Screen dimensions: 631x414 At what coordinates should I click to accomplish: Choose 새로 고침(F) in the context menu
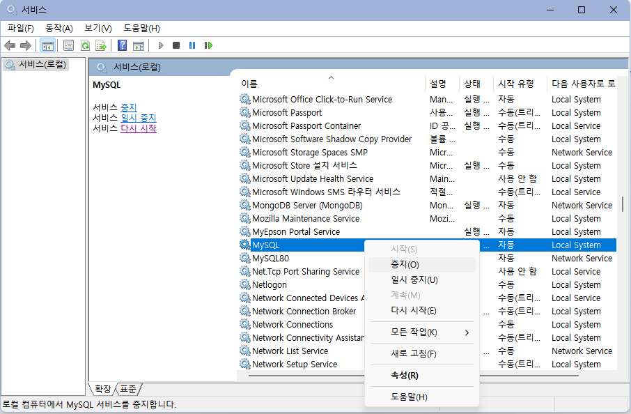point(422,353)
